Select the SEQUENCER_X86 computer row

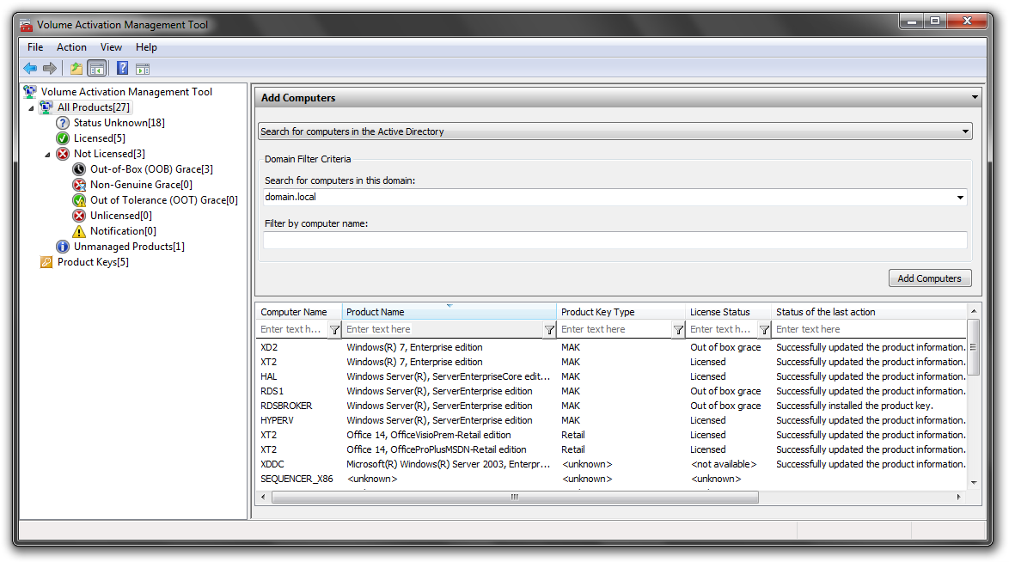pyautogui.click(x=611, y=479)
